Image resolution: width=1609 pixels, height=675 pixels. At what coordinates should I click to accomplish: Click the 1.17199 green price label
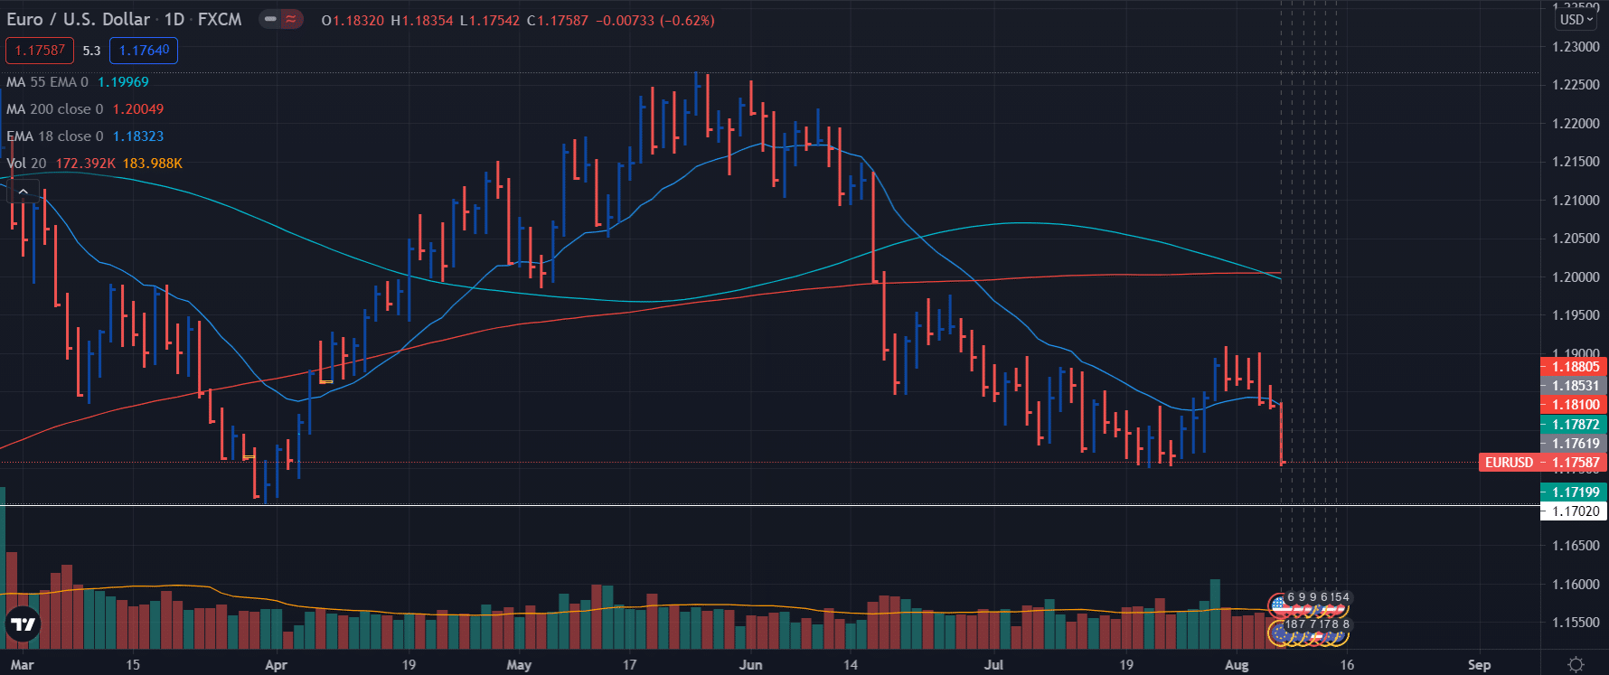click(1574, 492)
